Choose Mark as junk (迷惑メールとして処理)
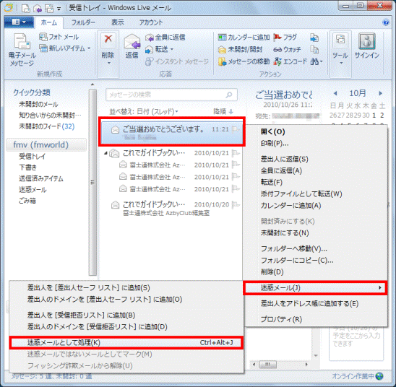This screenshot has height=387, width=396. (x=126, y=343)
